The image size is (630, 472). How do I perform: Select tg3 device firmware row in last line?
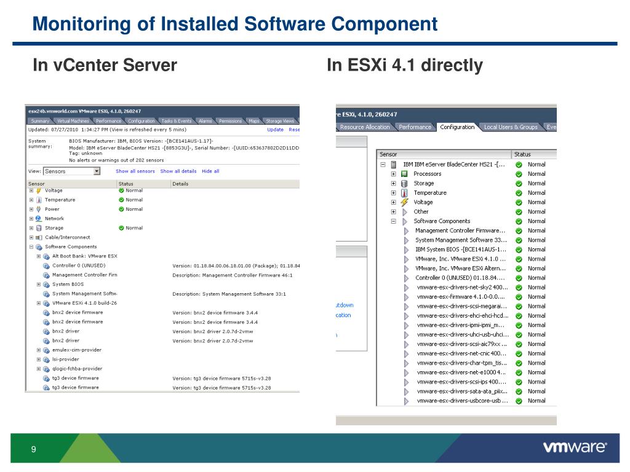(x=164, y=388)
